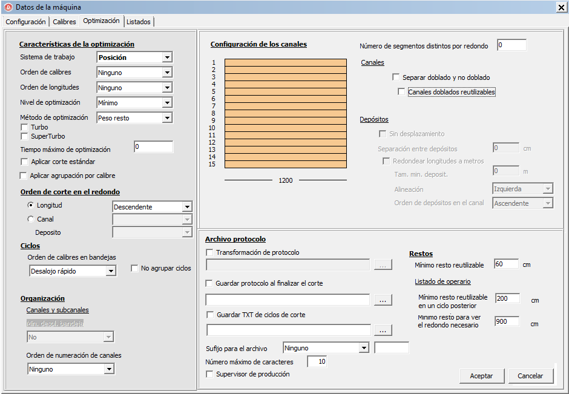Open the Sistema de trabajo dropdown

click(134, 57)
